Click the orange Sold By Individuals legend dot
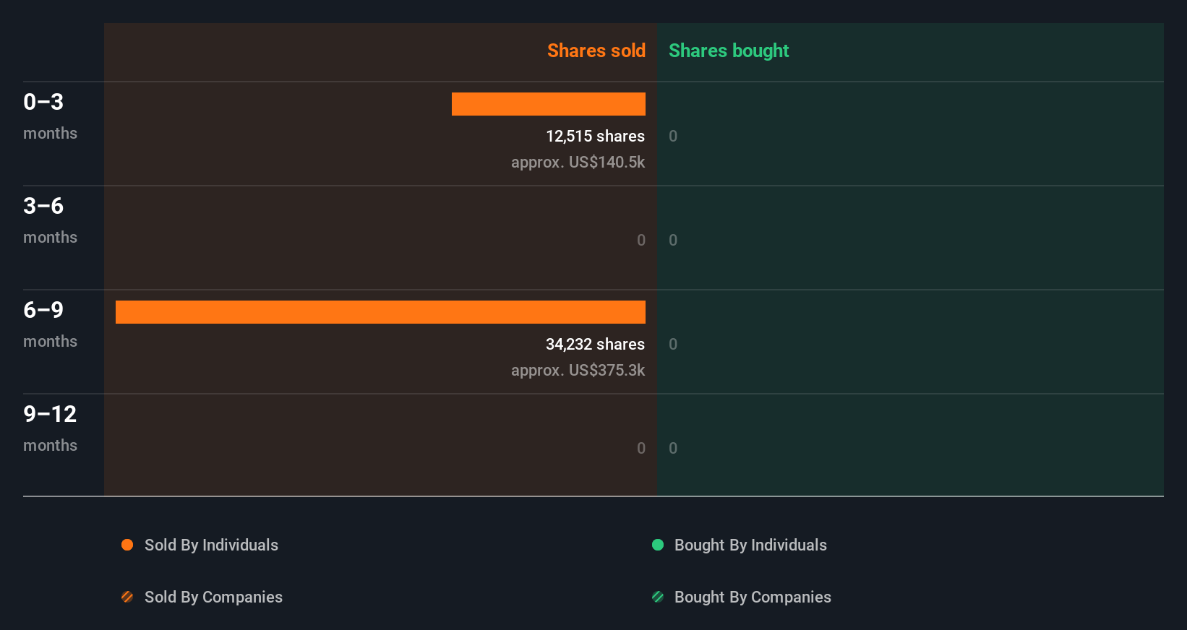This screenshot has width=1187, height=630. pos(127,545)
